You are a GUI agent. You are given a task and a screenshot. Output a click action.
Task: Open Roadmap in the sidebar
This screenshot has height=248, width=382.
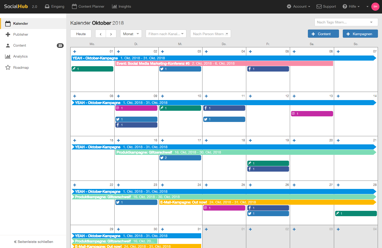(33, 67)
